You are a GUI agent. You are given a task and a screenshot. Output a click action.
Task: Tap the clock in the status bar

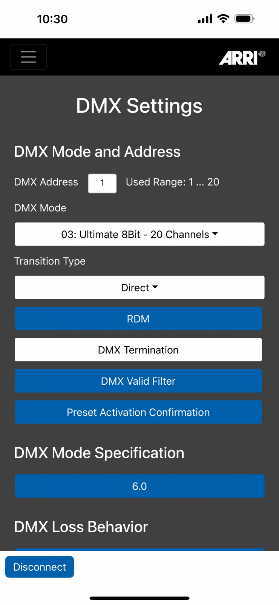(x=52, y=19)
